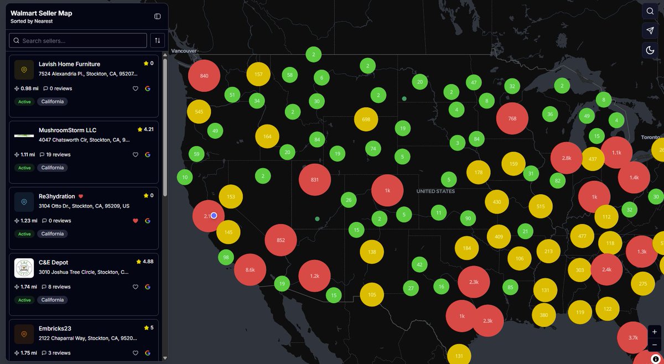Unfavorite Re3hydration using red heart
Screen dimensions: 664x364
[x=136, y=221]
